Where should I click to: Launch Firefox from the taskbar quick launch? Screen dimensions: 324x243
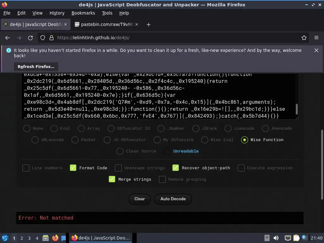coord(55,238)
